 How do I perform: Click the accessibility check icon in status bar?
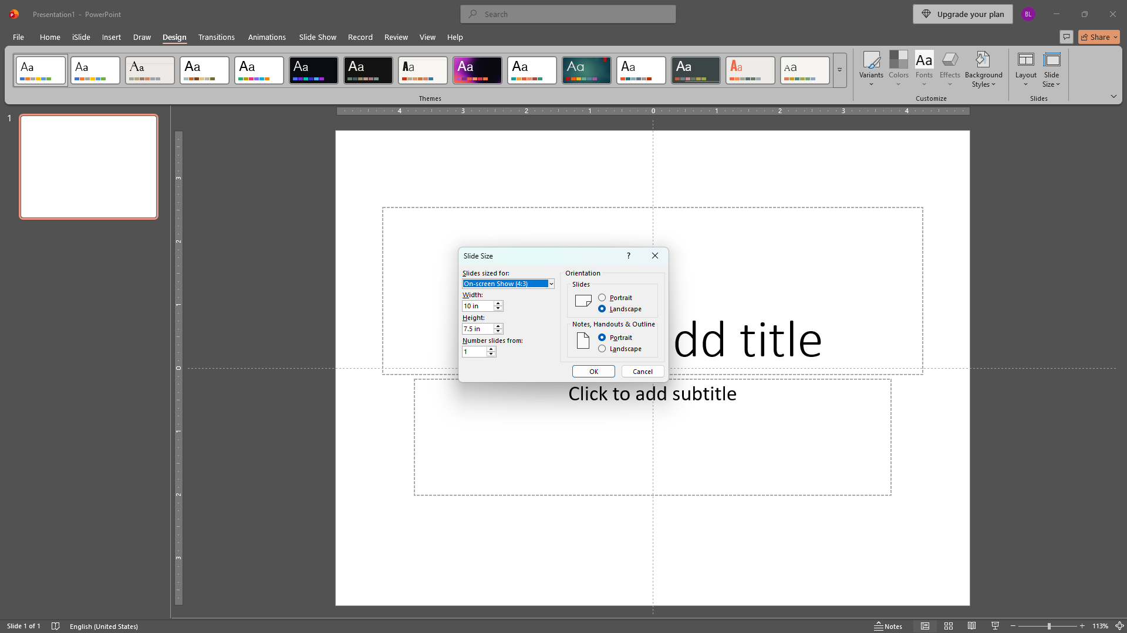(x=56, y=626)
